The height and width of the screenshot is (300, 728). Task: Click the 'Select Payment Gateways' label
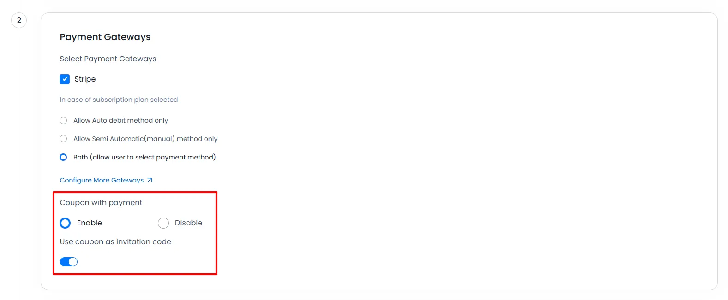(x=108, y=59)
